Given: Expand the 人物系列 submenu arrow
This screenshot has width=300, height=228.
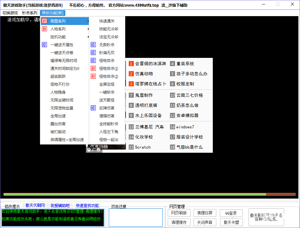Looking at the screenshot, I should click(88, 29).
